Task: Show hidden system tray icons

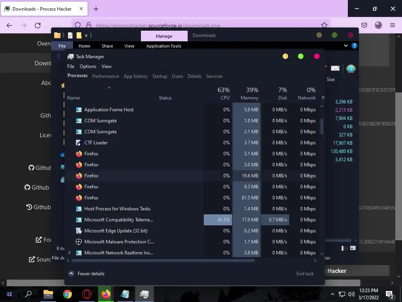Action: click(333, 294)
